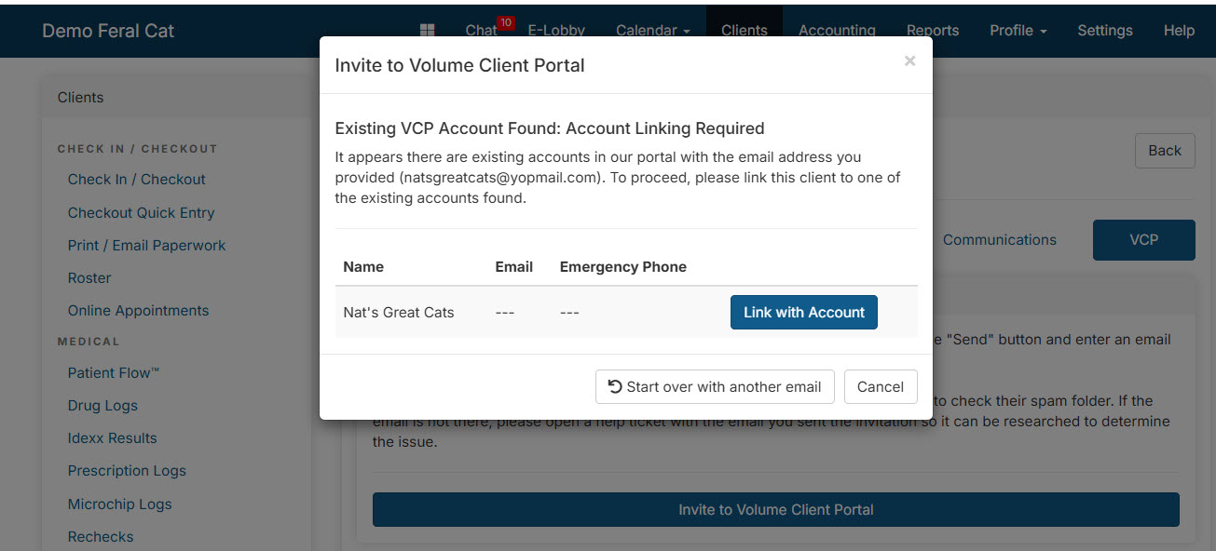Open the Accounting menu
This screenshot has height=551, width=1216.
click(837, 31)
